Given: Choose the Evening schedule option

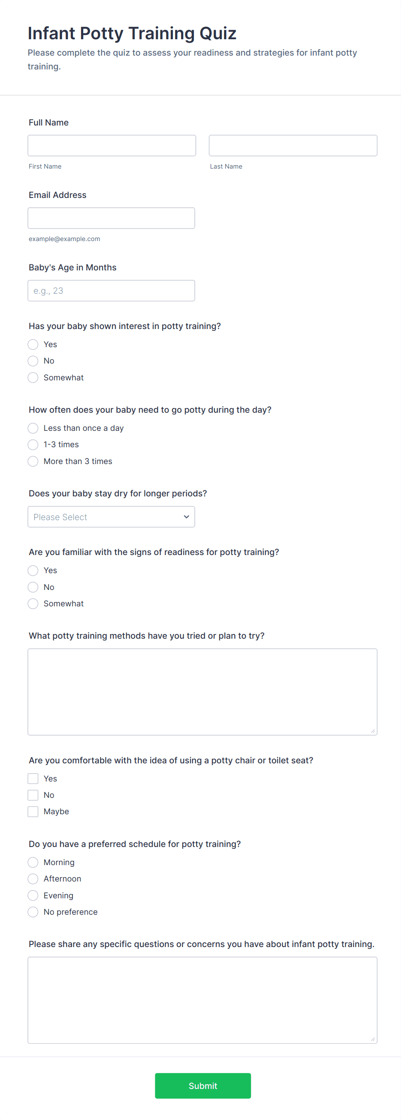Looking at the screenshot, I should [33, 896].
